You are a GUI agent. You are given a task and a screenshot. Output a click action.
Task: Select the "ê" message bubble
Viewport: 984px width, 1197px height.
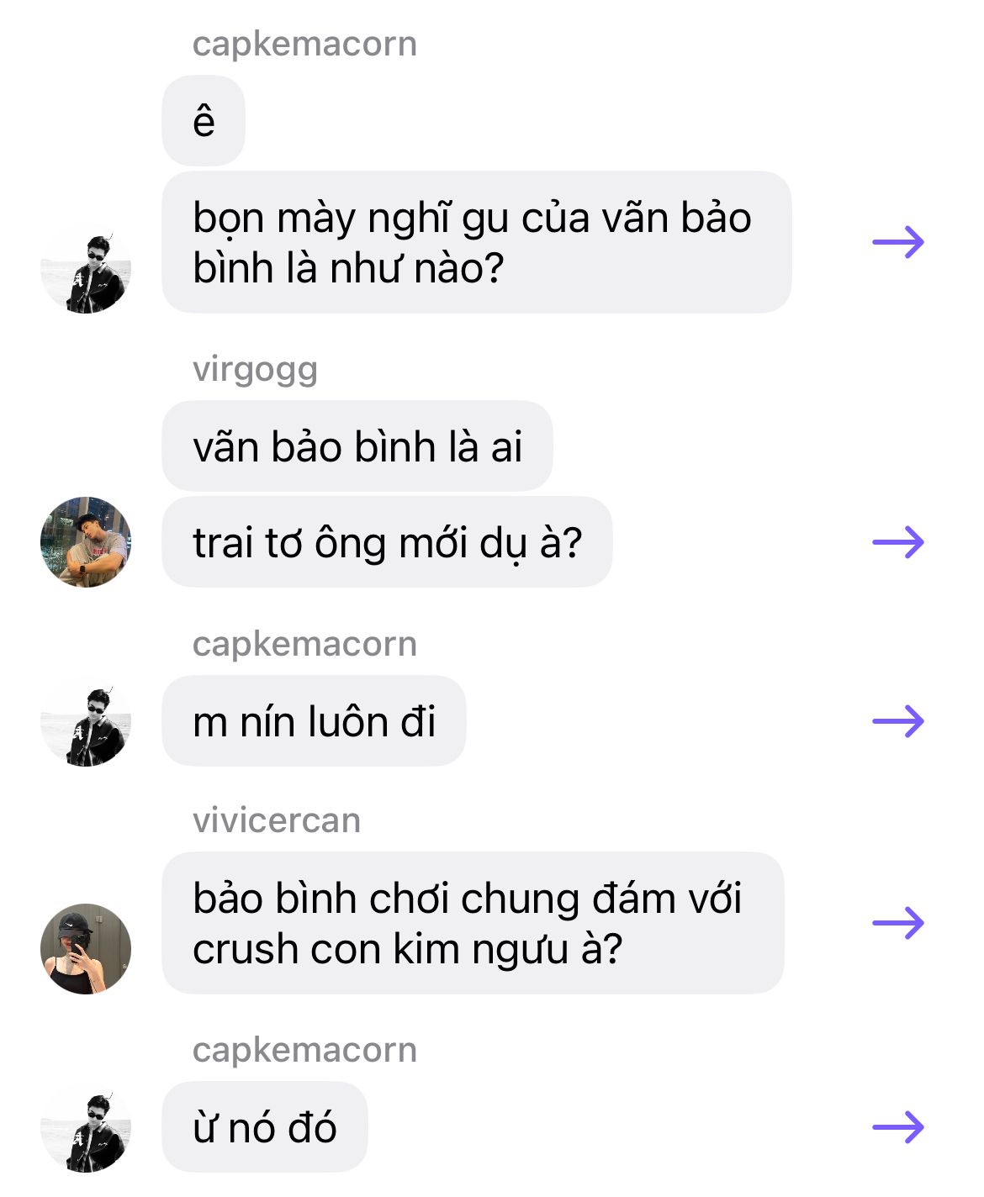tap(204, 120)
